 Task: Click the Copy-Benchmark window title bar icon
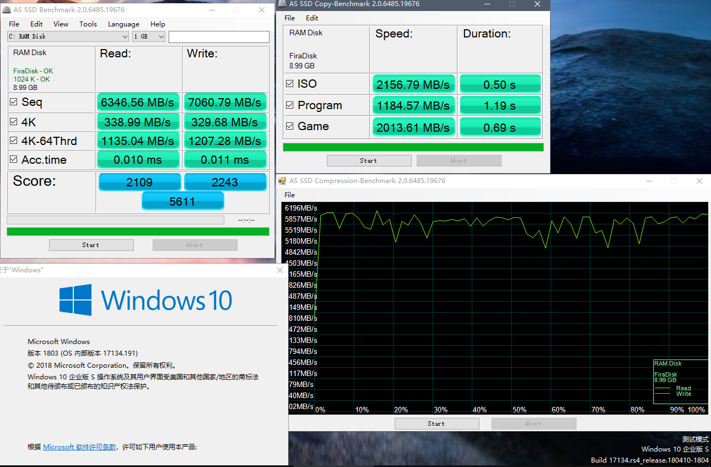282,4
